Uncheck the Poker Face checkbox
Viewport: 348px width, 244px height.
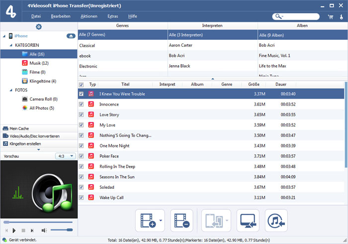(x=81, y=156)
